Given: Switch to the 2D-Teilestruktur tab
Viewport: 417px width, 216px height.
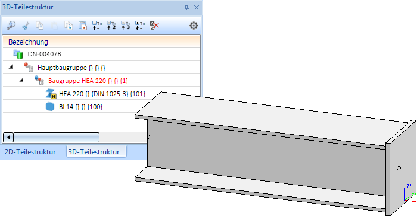Looking at the screenshot, I should click(x=30, y=152).
